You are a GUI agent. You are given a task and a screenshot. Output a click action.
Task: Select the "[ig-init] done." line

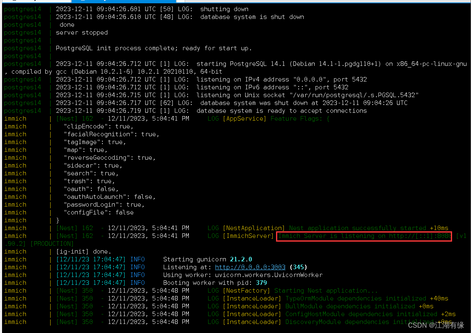[84, 251]
